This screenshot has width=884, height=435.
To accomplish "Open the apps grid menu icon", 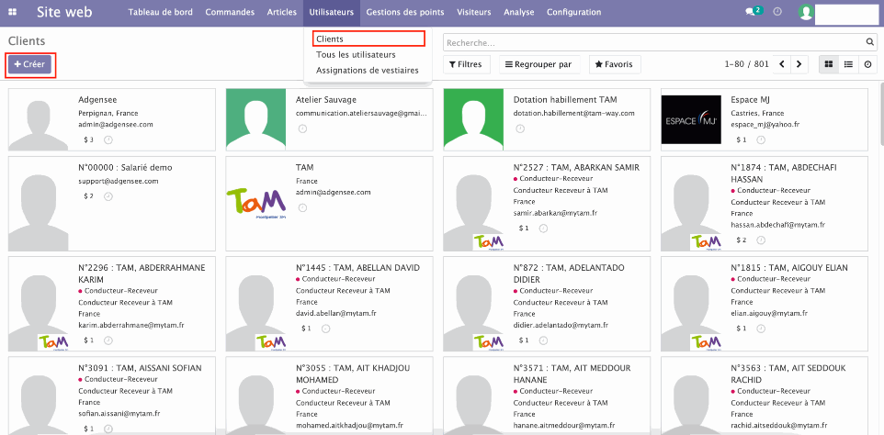I will 12,12.
